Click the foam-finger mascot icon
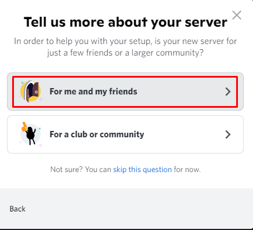This screenshot has width=253, height=230. click(31, 134)
